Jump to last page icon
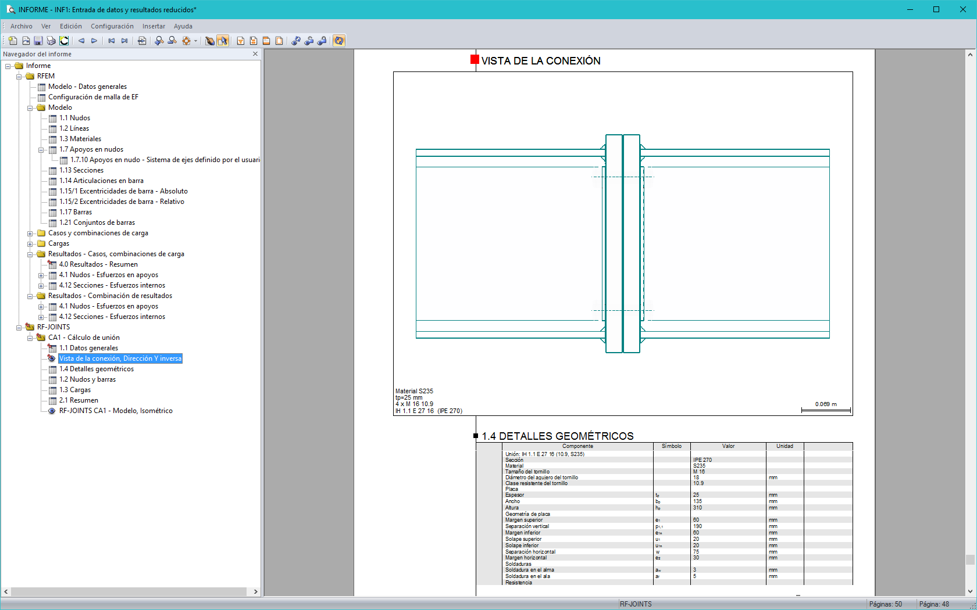This screenshot has width=977, height=610. coord(124,41)
